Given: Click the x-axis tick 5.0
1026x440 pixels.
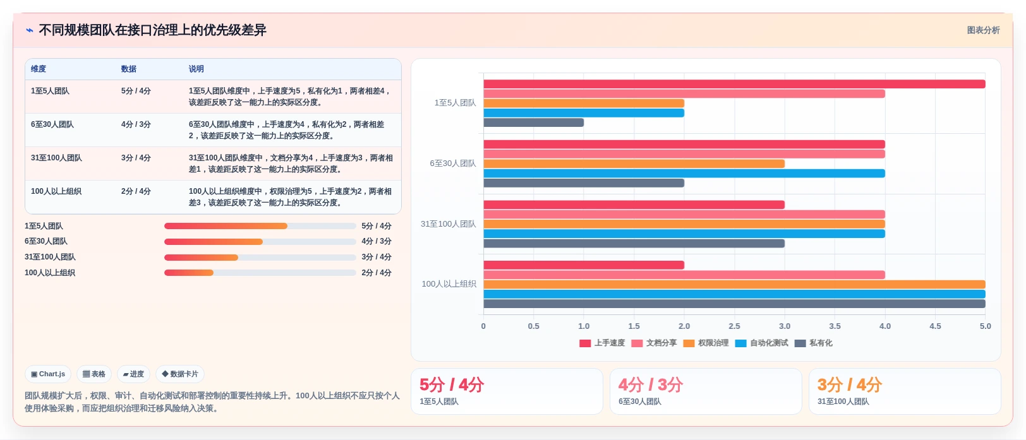Looking at the screenshot, I should 986,326.
